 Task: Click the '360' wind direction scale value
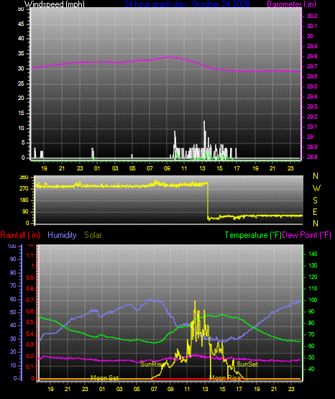pyautogui.click(x=24, y=178)
